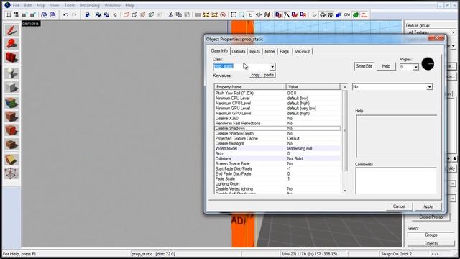Click the keyvalues list vertical scrollbar
The height and width of the screenshot is (259, 460).
coord(345,130)
